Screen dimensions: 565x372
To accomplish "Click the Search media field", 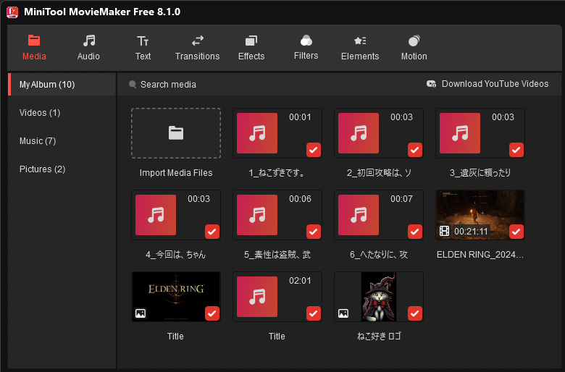I will (x=168, y=84).
